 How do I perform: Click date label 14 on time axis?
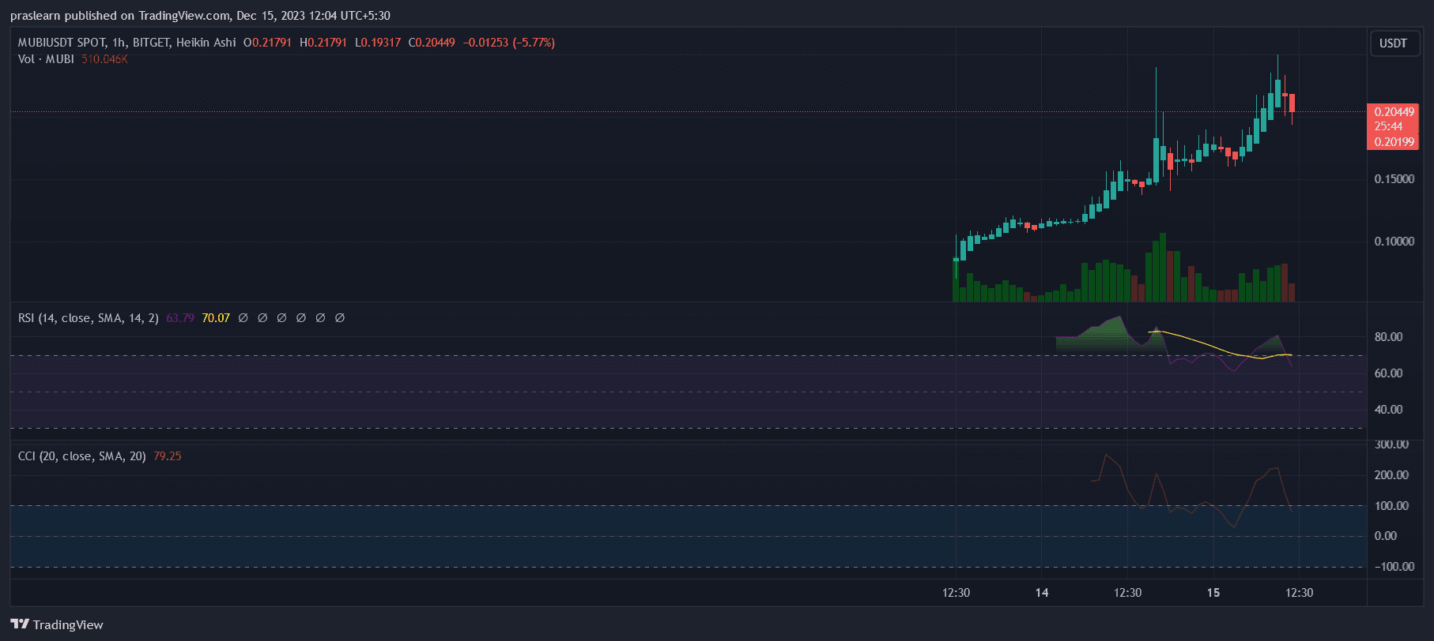[x=1042, y=593]
